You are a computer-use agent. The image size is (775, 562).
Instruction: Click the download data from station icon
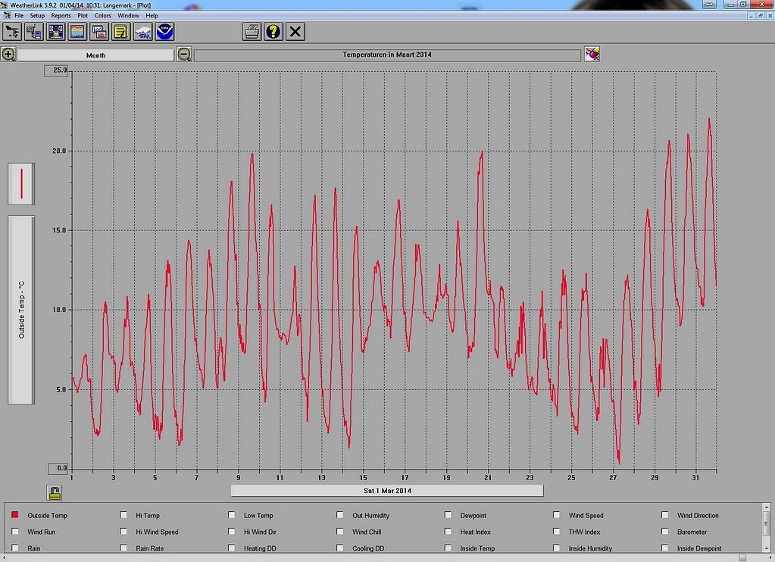pos(33,32)
